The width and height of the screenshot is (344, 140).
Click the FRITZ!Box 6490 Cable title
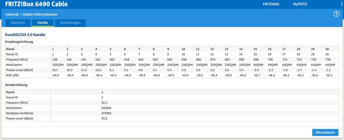pos(37,4)
